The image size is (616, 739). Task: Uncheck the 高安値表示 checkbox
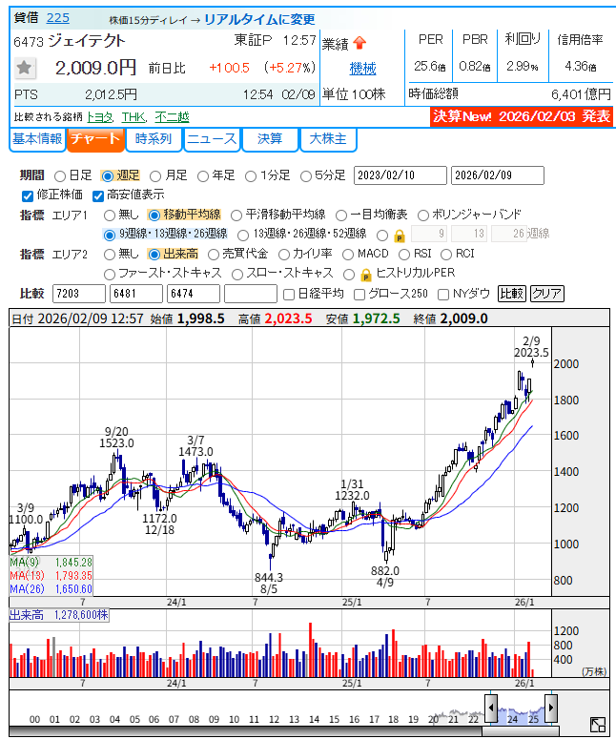tap(98, 195)
